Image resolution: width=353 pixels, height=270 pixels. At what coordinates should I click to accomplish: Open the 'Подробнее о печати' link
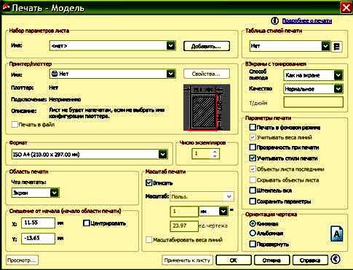coord(307,21)
